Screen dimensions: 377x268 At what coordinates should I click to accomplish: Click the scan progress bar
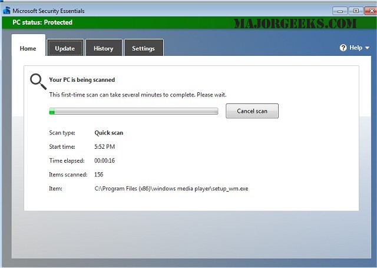click(x=134, y=111)
